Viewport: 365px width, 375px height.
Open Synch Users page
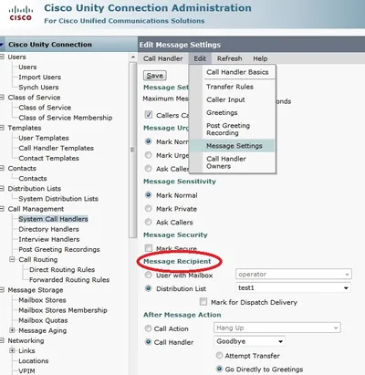38,88
